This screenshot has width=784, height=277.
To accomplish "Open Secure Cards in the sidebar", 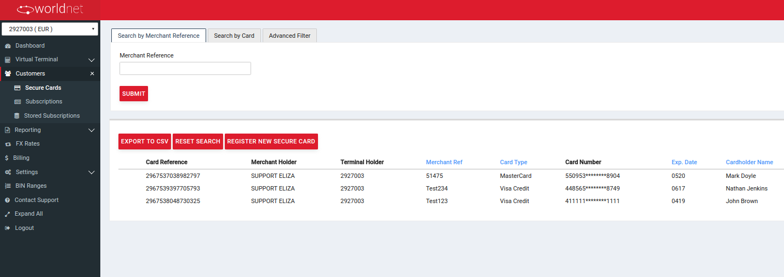I will point(43,88).
